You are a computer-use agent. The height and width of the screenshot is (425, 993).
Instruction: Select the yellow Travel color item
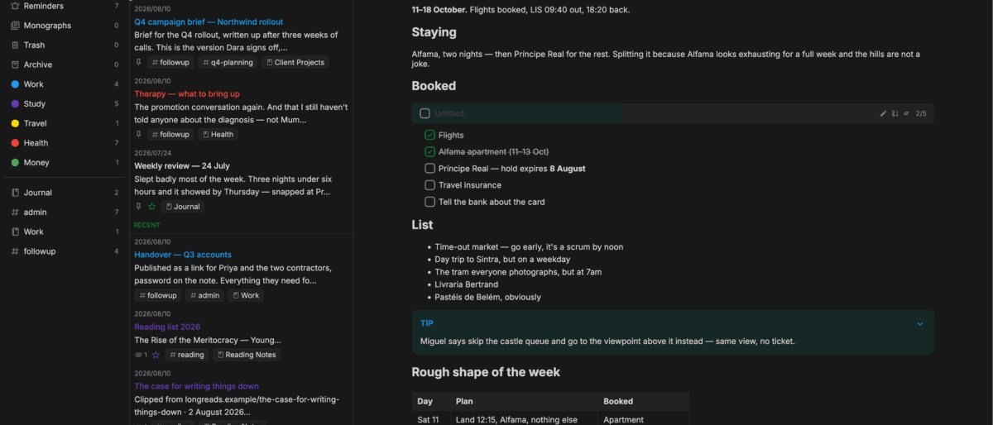(63, 123)
